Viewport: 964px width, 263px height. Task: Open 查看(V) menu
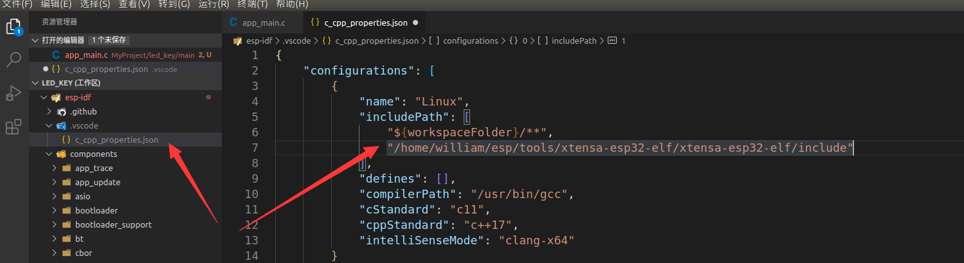[134, 5]
